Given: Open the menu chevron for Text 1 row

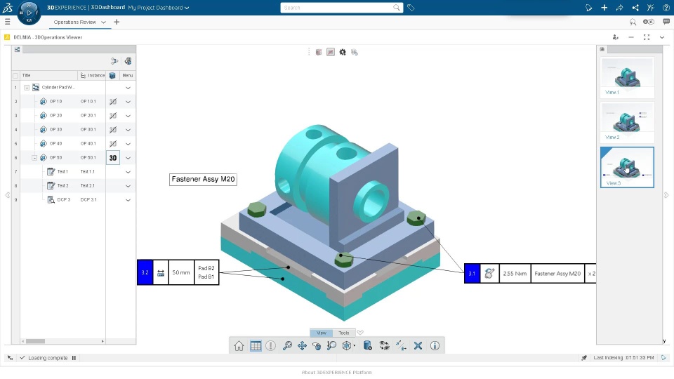Looking at the screenshot, I should point(128,172).
